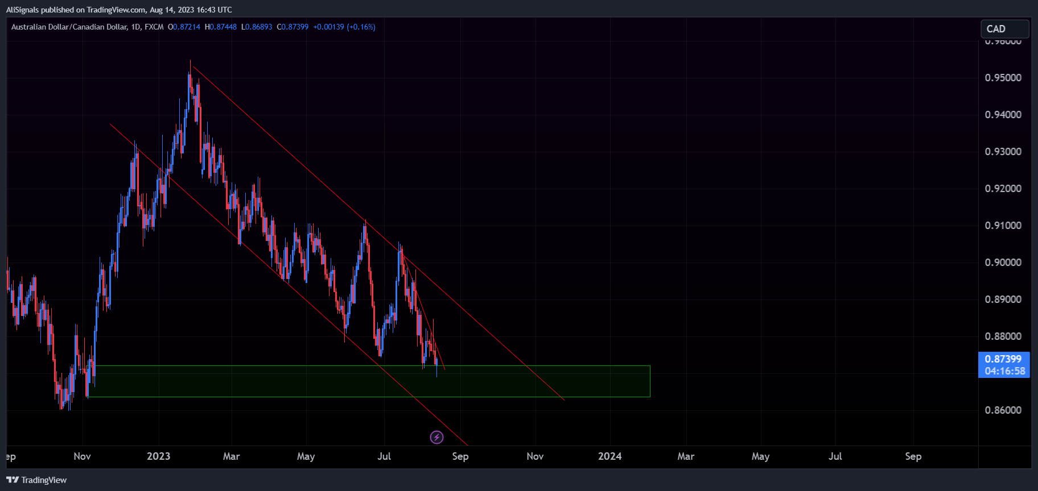This screenshot has width=1038, height=491.
Task: Click the 0.91000 price axis label
Action: point(1003,226)
